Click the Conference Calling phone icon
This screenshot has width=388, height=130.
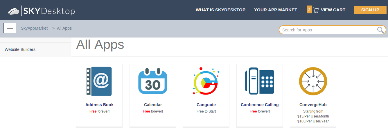[259, 81]
